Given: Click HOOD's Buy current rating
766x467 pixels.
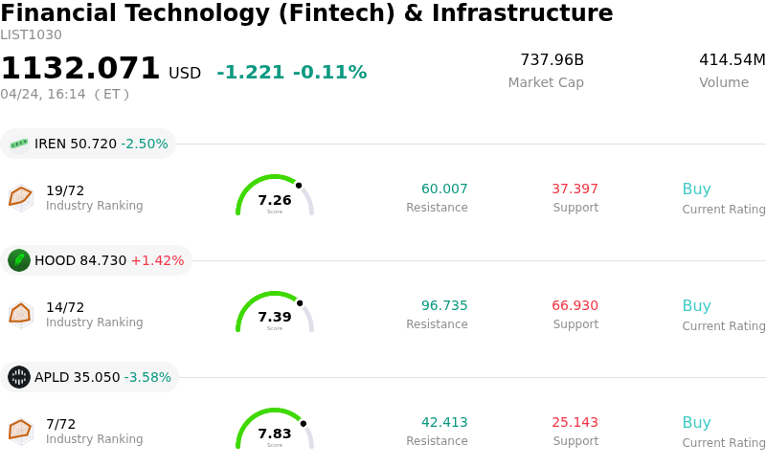Looking at the screenshot, I should click(696, 306).
